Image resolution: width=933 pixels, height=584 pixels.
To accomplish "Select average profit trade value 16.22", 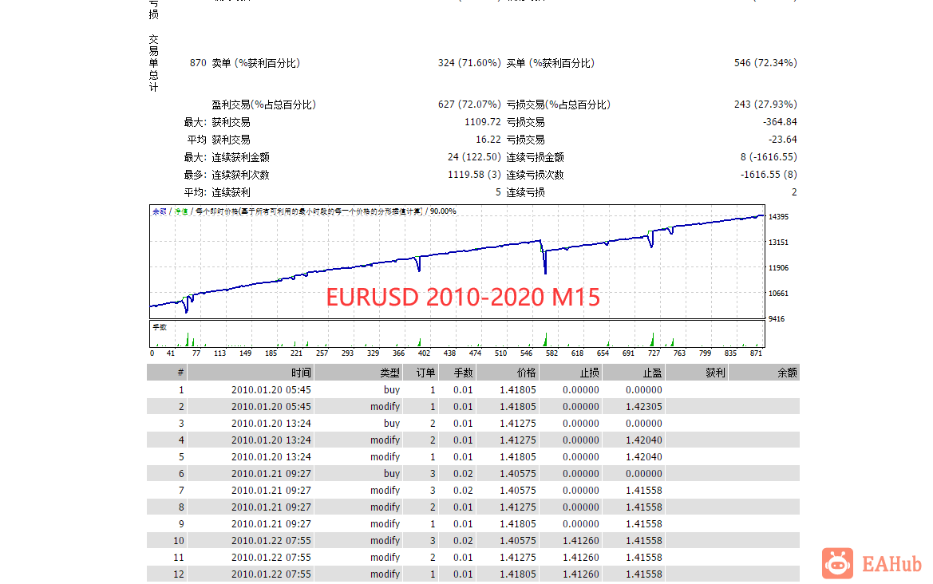I will pos(488,140).
